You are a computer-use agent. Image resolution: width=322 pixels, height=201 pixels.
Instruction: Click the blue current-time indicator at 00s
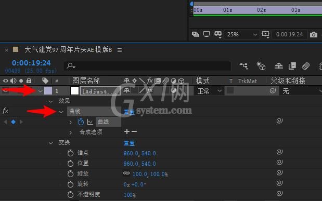pos(192,4)
